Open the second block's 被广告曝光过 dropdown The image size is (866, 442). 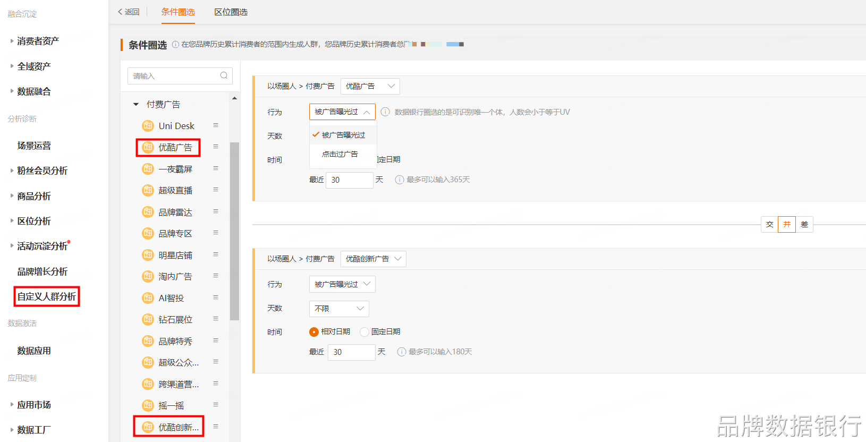(x=342, y=284)
